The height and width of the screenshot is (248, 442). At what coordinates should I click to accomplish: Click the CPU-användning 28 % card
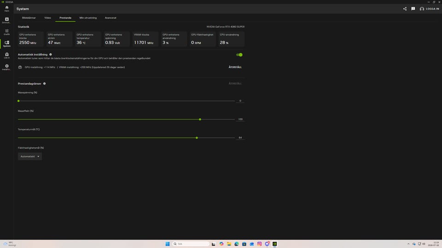232,39
